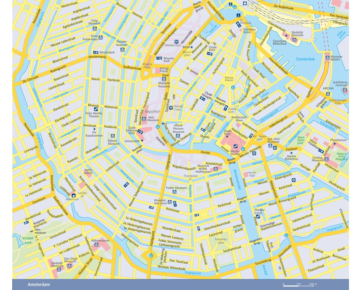The height and width of the screenshot is (290, 362).
Task: Select the Madame Tussauds museum icon
Action: pos(164,79)
